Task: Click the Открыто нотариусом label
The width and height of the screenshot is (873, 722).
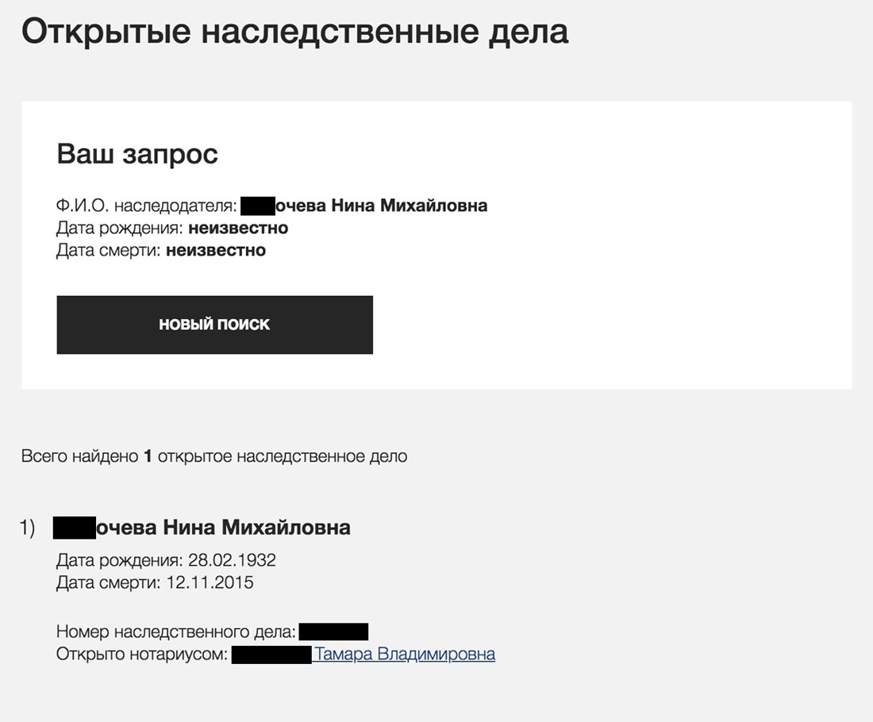Action: [142, 655]
